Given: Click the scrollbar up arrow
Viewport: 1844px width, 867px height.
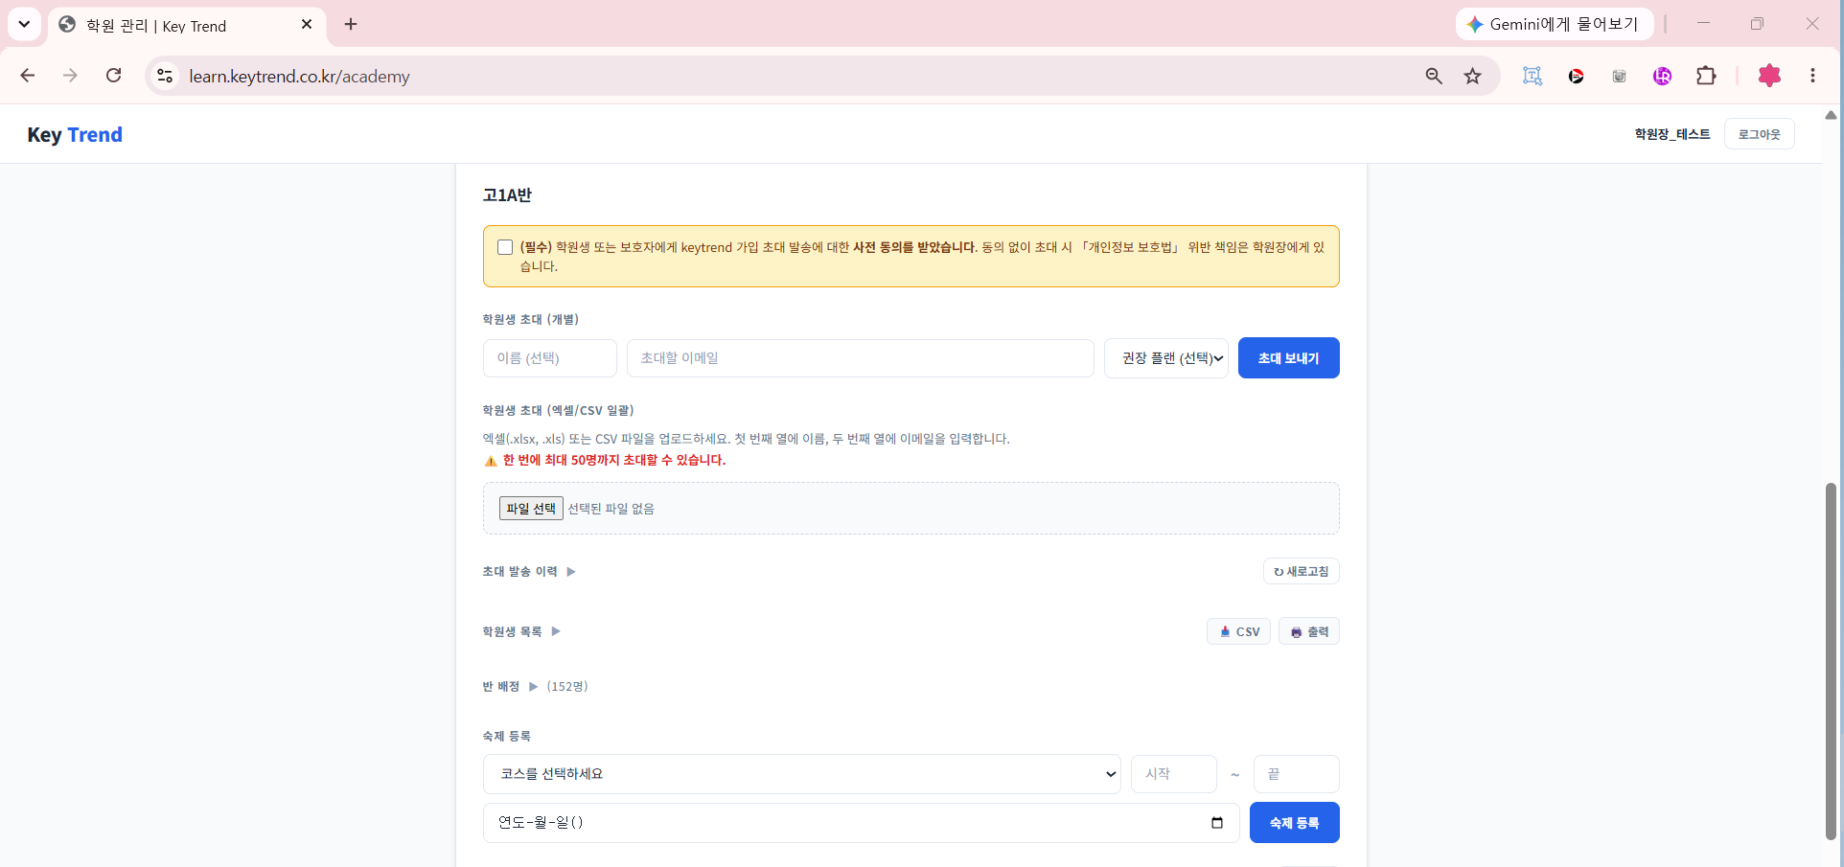Looking at the screenshot, I should coord(1831,115).
